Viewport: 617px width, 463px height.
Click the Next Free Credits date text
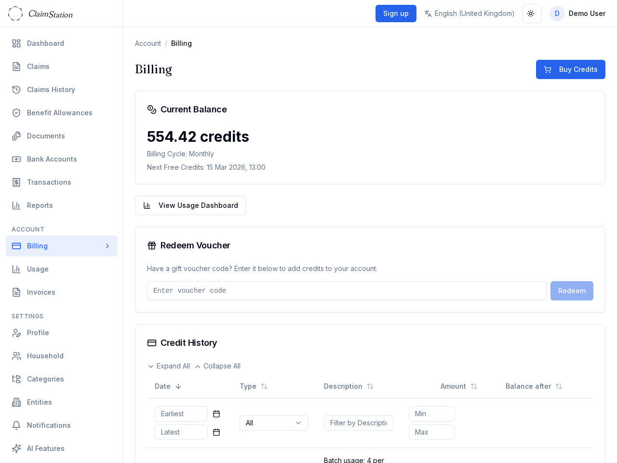pyautogui.click(x=206, y=167)
